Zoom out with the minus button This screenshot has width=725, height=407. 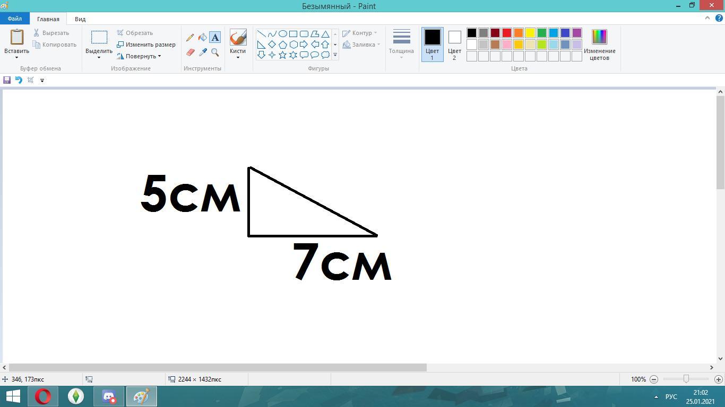coord(654,379)
